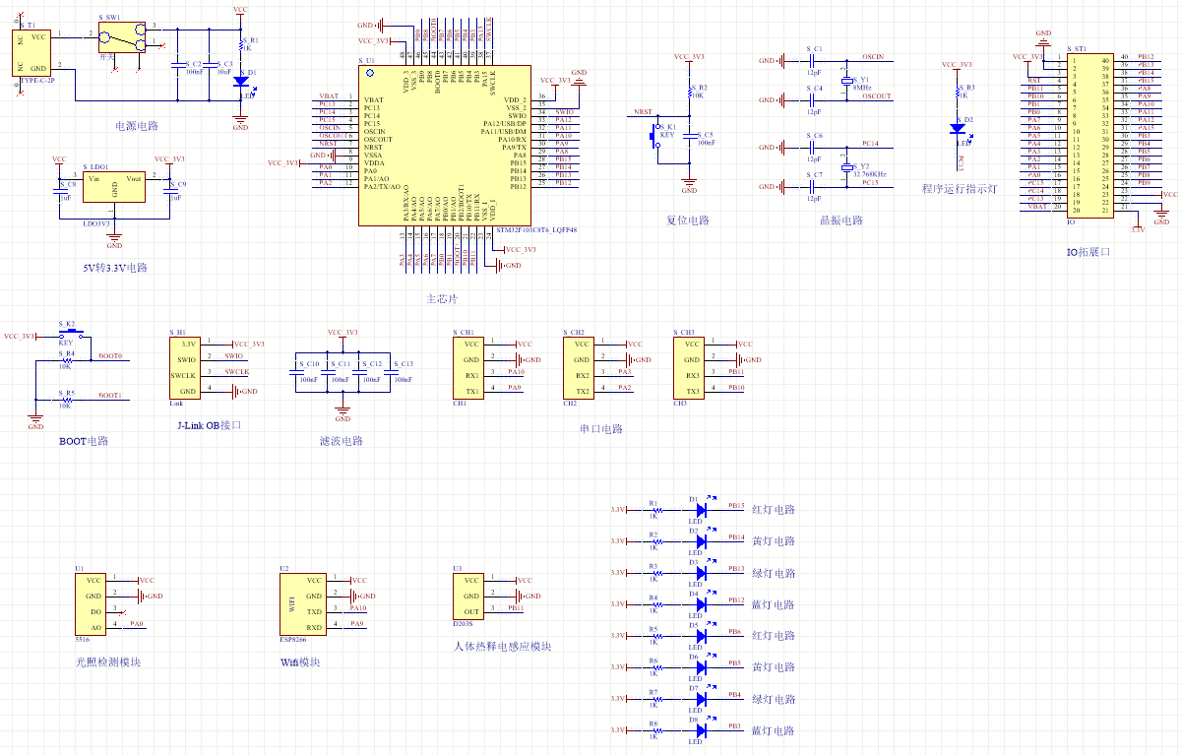
Task: Select the STM32F103C8T6 main chip symbol
Action: 443,148
